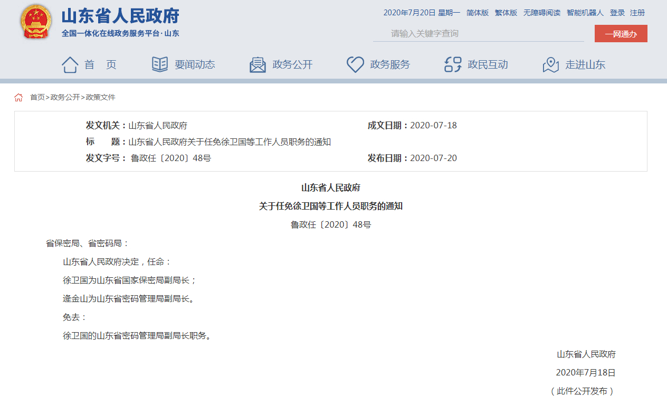Switch to 繁体版 language version

506,13
